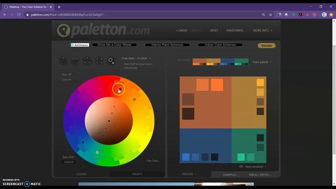
Task: Click the bookmark star in address bar
Action: 270,15
